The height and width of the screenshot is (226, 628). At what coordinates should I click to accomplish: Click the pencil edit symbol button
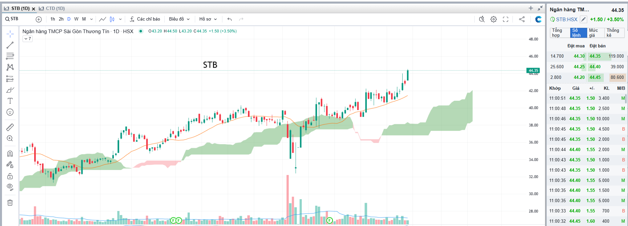coord(583,20)
